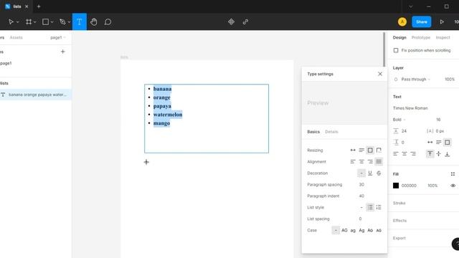Screen dimensions: 459x258
Task: Open the Bold font weight dropdown
Action: 399,120
